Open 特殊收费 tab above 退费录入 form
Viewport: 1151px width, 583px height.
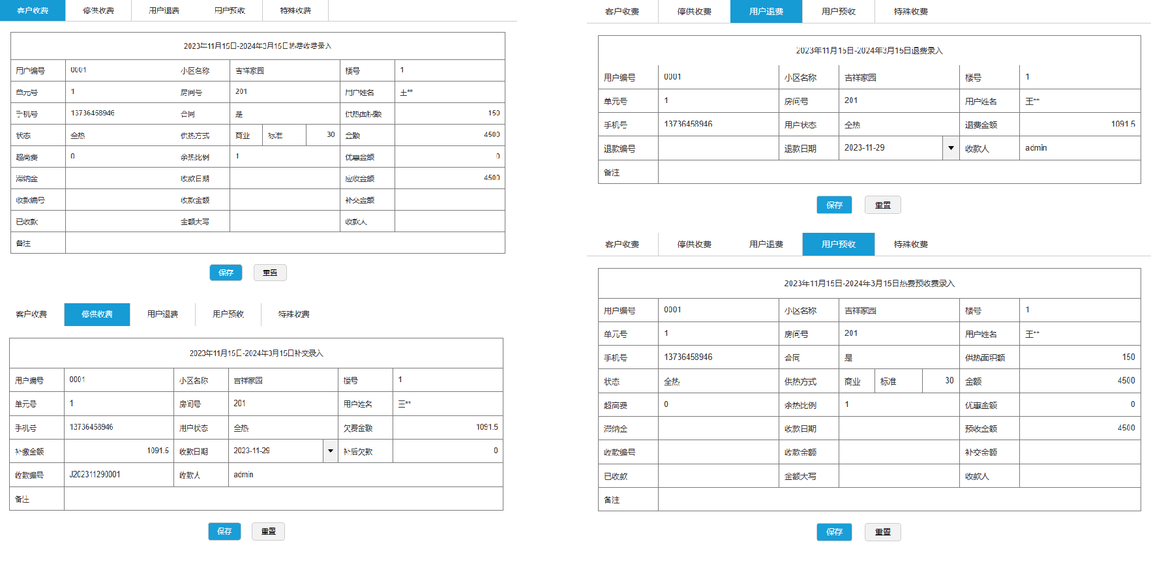tap(911, 12)
